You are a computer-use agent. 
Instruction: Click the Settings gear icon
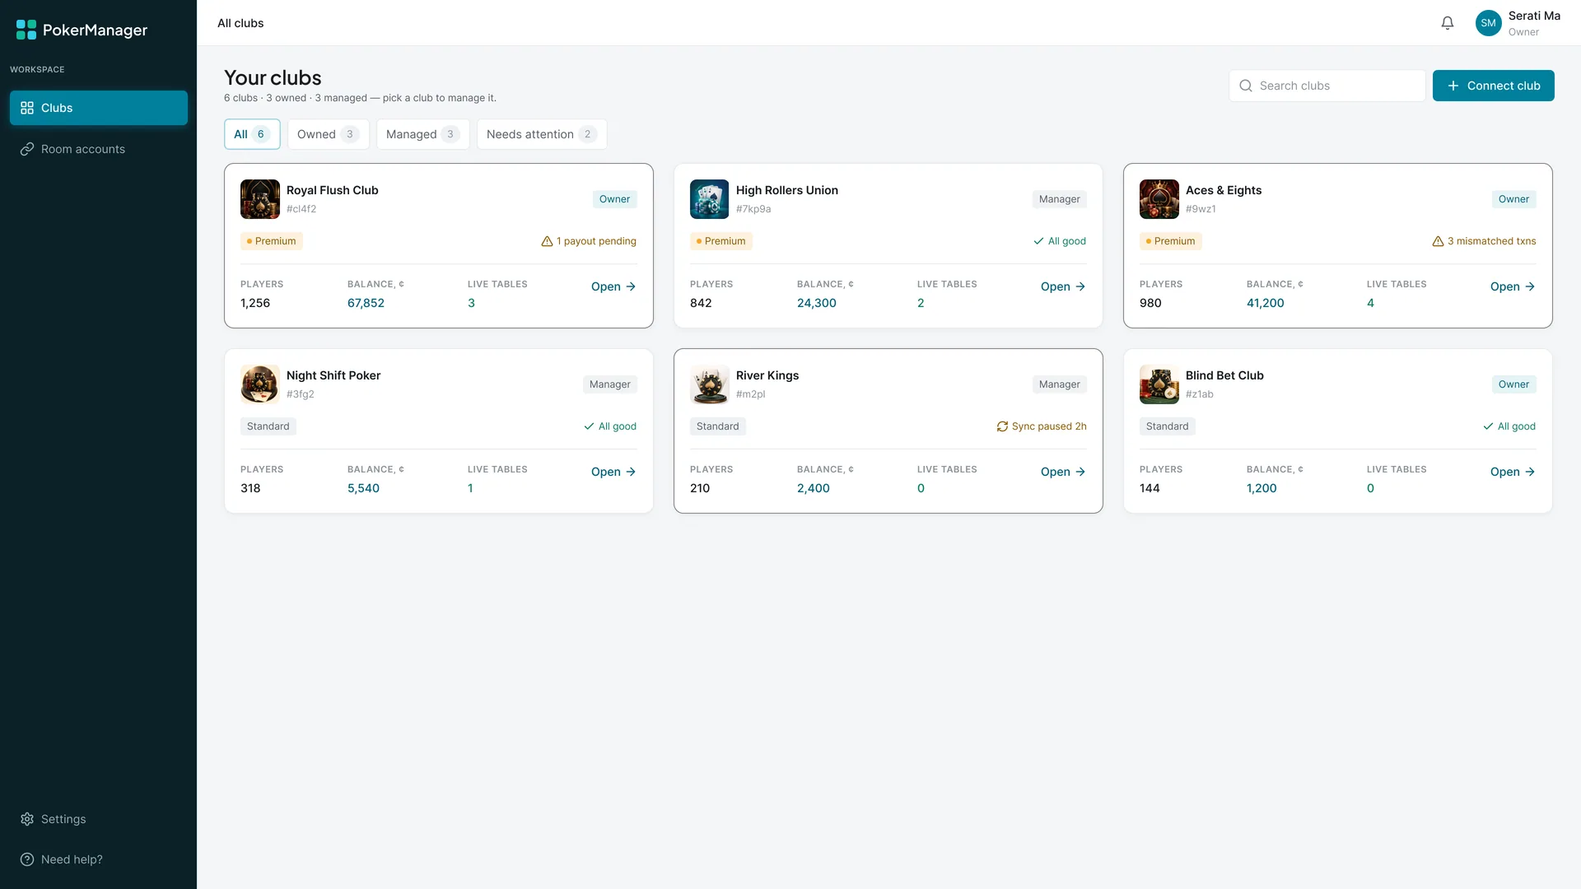tap(27, 819)
